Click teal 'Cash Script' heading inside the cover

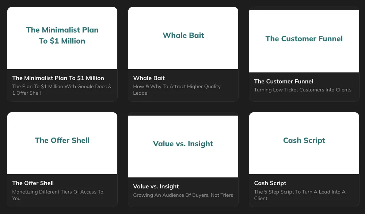click(304, 140)
